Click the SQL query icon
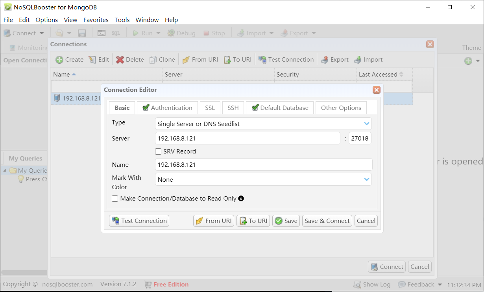484x292 pixels. point(116,33)
